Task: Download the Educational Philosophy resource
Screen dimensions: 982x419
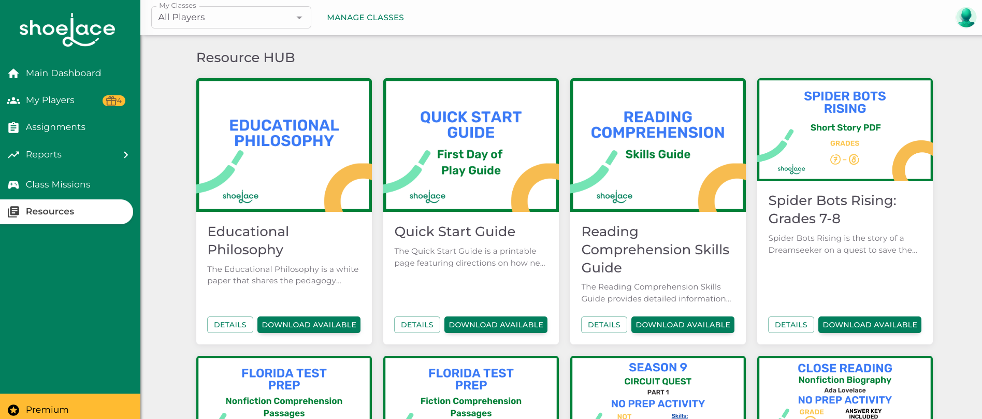Action: click(x=309, y=325)
